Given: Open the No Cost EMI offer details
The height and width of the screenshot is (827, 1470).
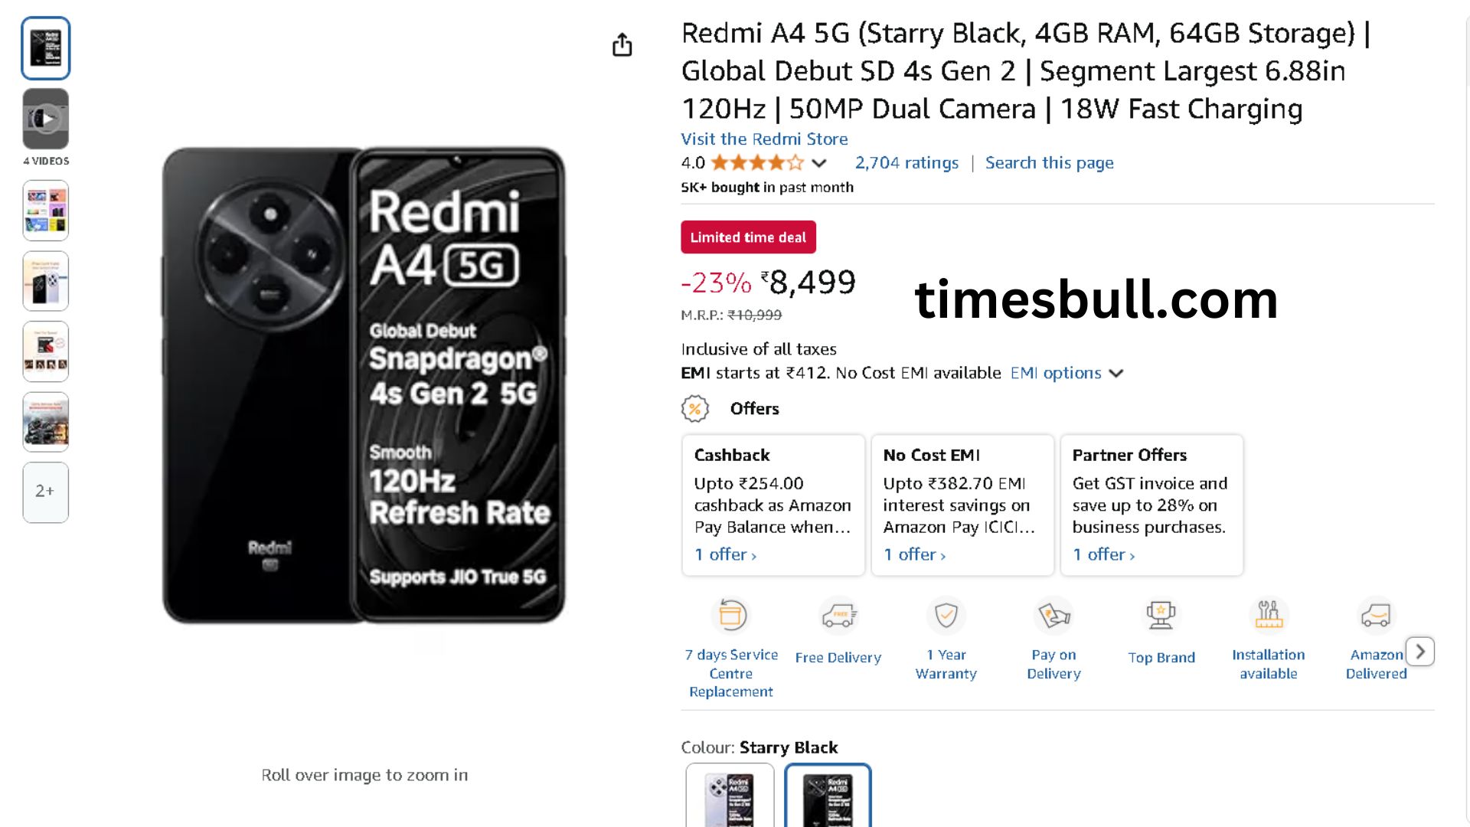Looking at the screenshot, I should pos(914,554).
